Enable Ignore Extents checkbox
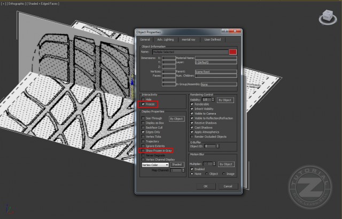This screenshot has height=219, width=342. click(143, 146)
